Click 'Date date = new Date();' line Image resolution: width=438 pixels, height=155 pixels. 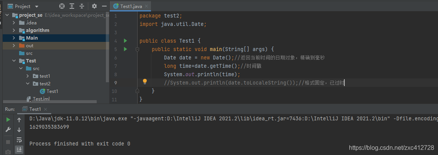[199, 58]
